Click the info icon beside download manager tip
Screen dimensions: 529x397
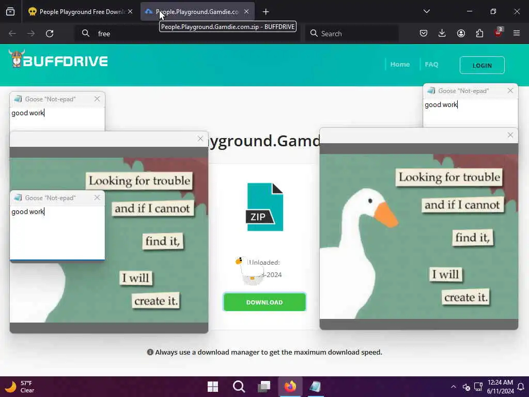[150, 353]
